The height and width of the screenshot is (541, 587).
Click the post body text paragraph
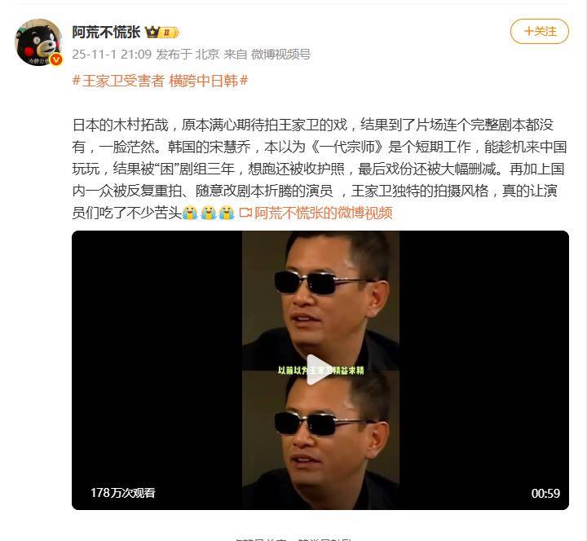click(x=320, y=169)
